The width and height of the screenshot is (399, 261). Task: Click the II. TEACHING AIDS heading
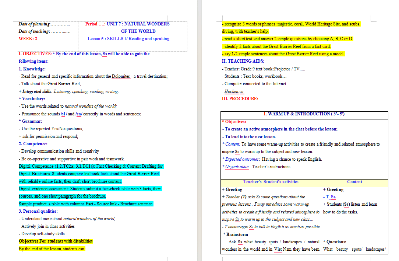tap(243, 61)
